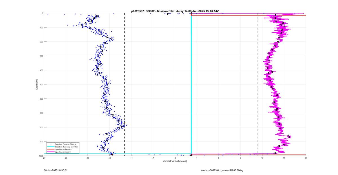Click the velocity axis tick label "21"
338x175 pixels.
click(x=306, y=158)
